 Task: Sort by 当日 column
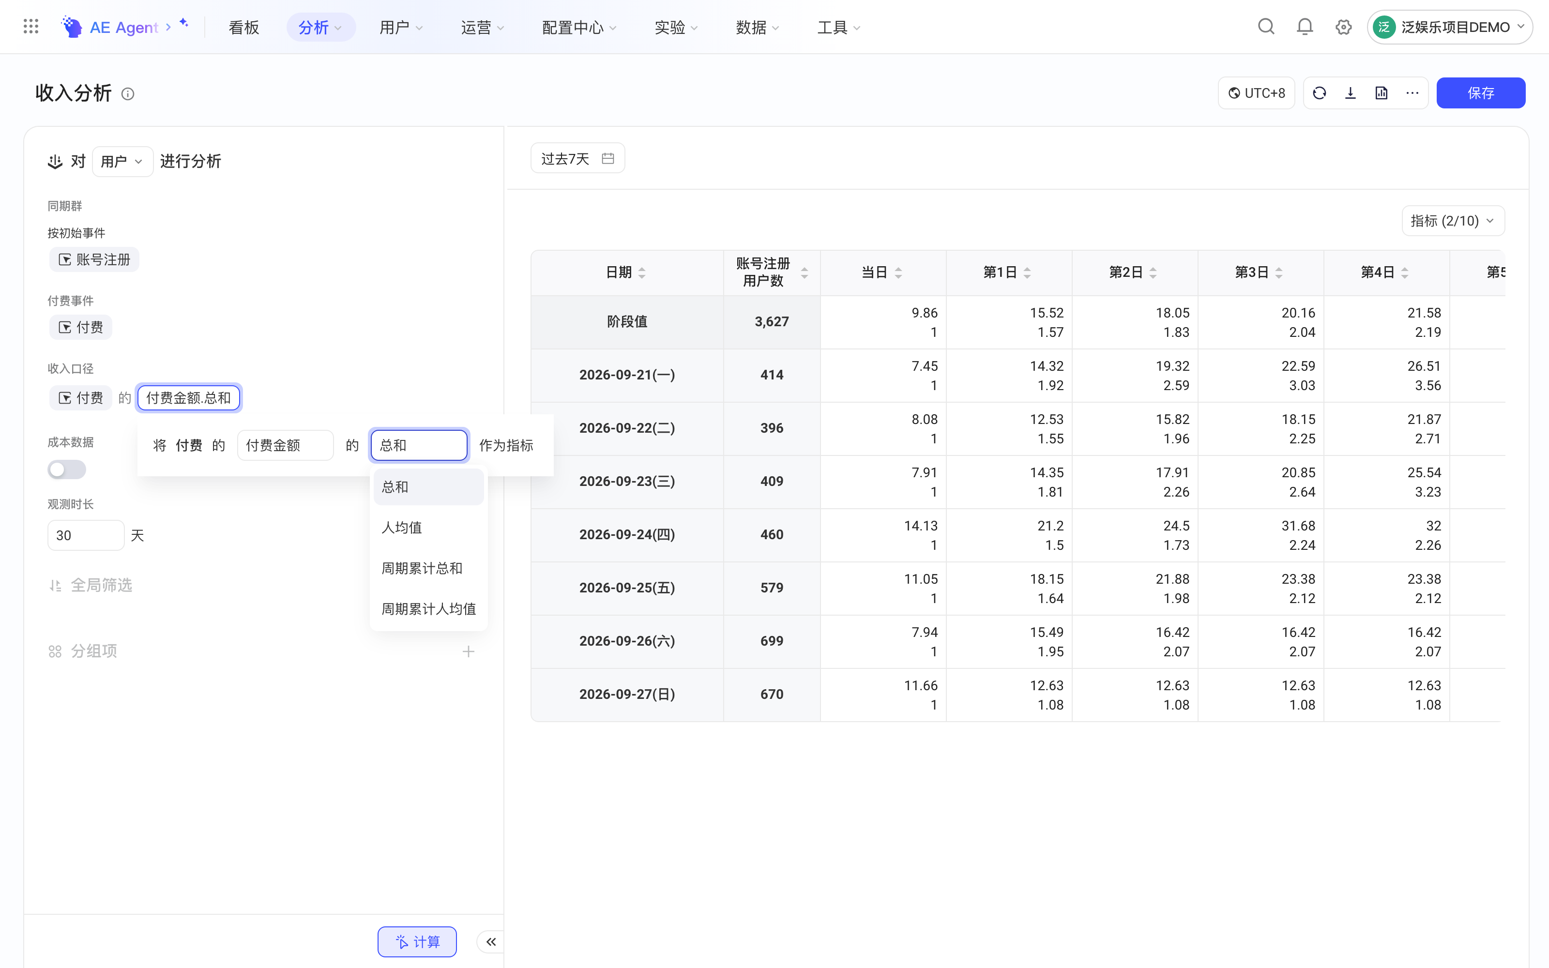pos(899,272)
